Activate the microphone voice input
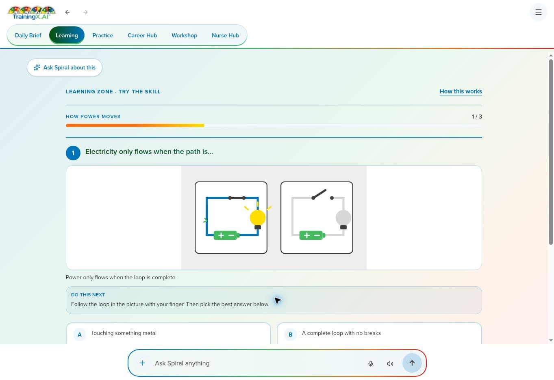Viewport: 554px width, 380px height. pyautogui.click(x=371, y=363)
